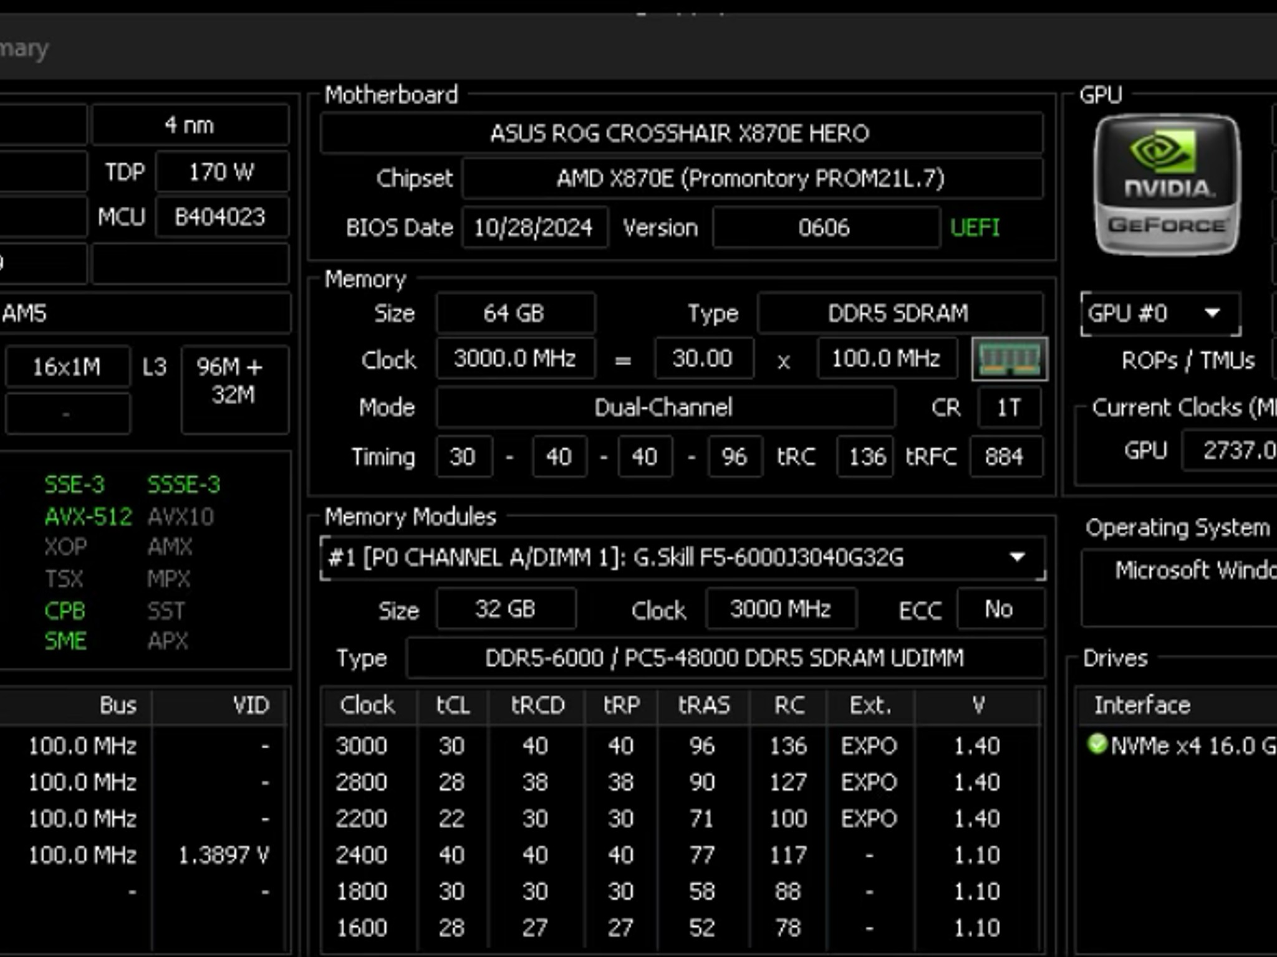
Task: Click the Bus column header
Action: [x=76, y=706]
